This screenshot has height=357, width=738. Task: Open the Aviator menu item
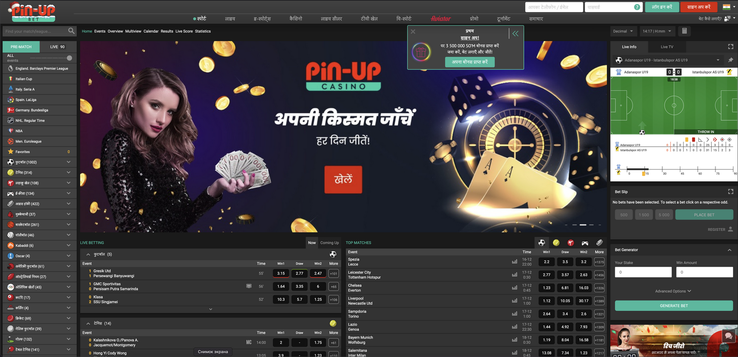tap(440, 19)
